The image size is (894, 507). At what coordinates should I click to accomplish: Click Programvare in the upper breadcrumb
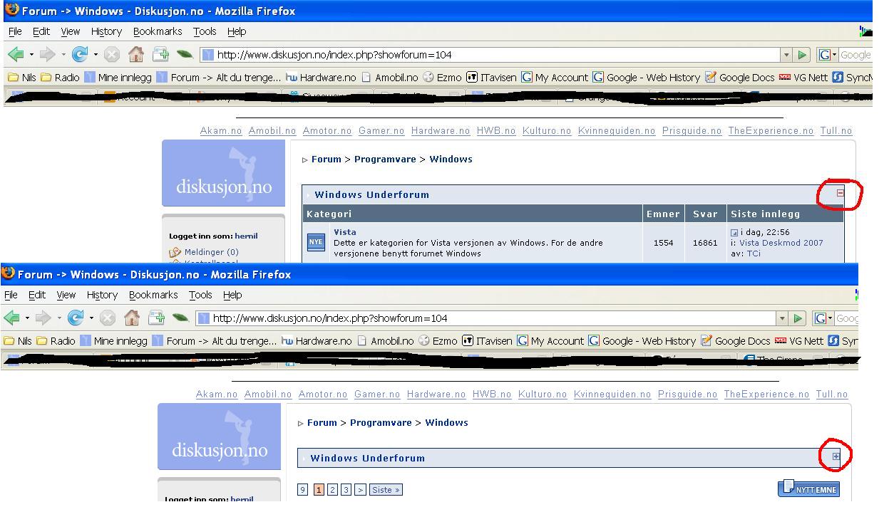tap(385, 160)
